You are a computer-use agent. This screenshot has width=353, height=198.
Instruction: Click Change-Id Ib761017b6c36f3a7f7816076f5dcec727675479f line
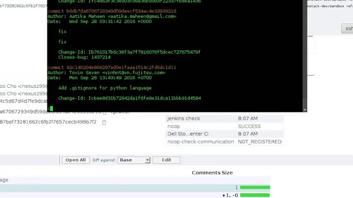129,52
